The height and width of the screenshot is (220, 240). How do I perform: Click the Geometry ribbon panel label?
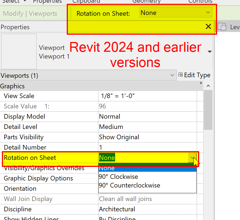point(146,2)
